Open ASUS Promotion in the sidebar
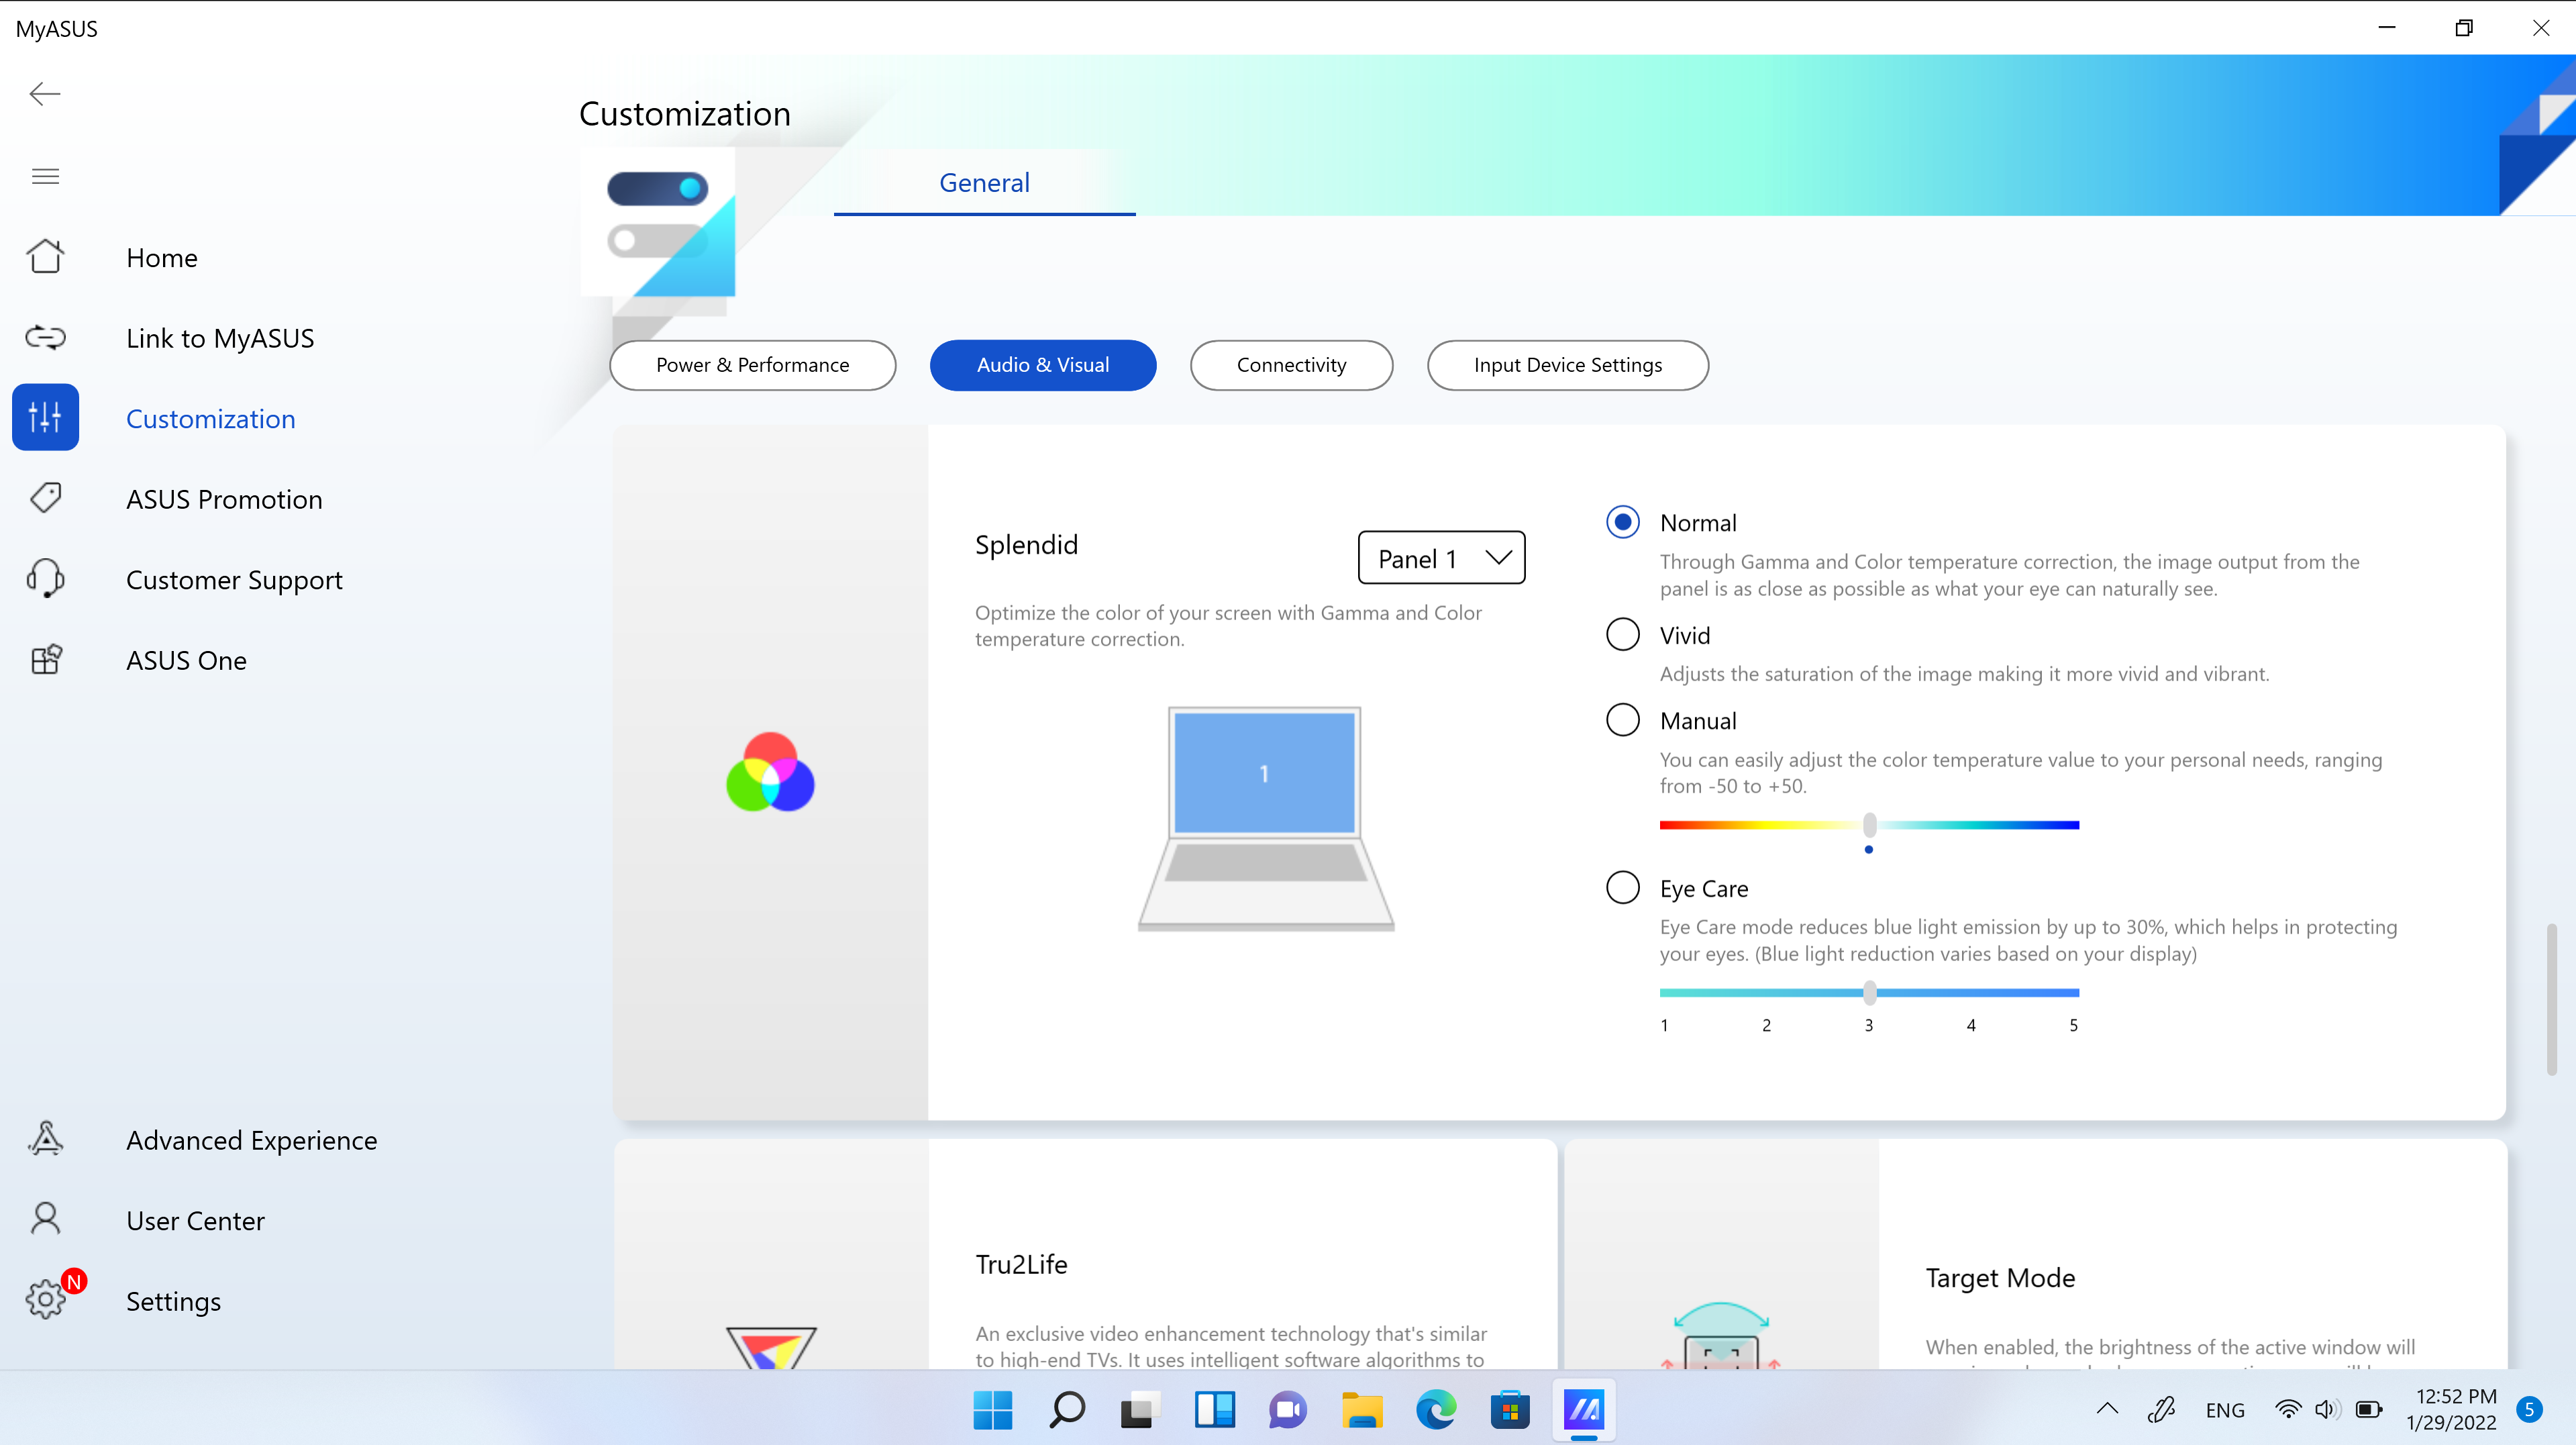2576x1445 pixels. (224, 499)
